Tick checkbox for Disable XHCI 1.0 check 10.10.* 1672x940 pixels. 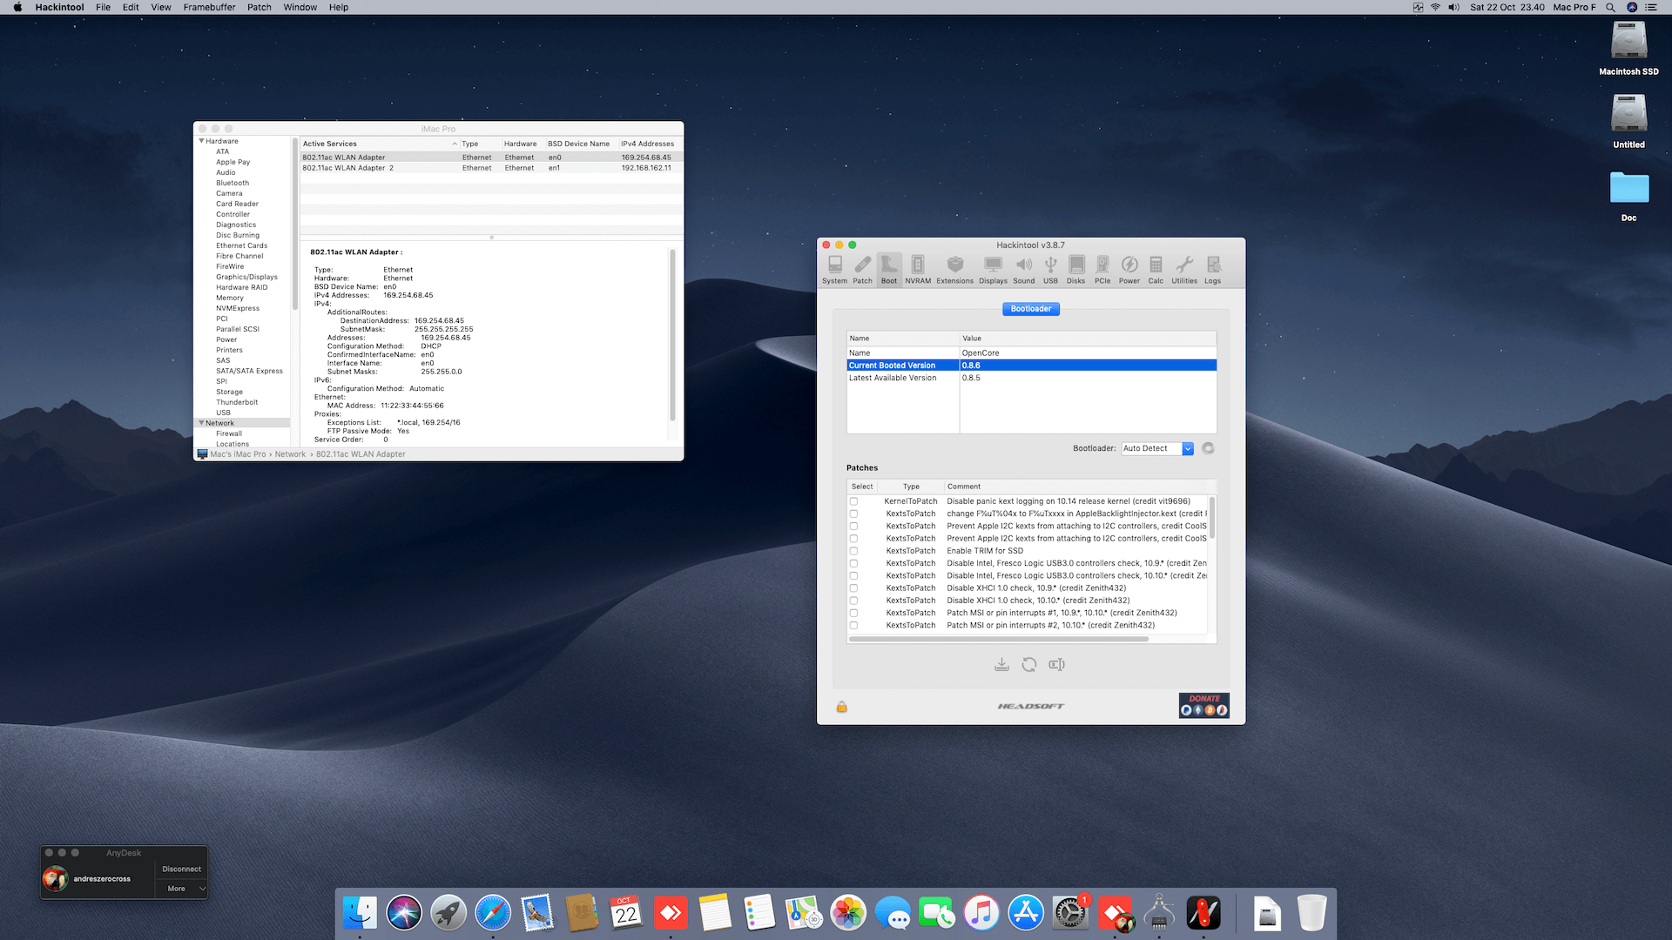(853, 601)
